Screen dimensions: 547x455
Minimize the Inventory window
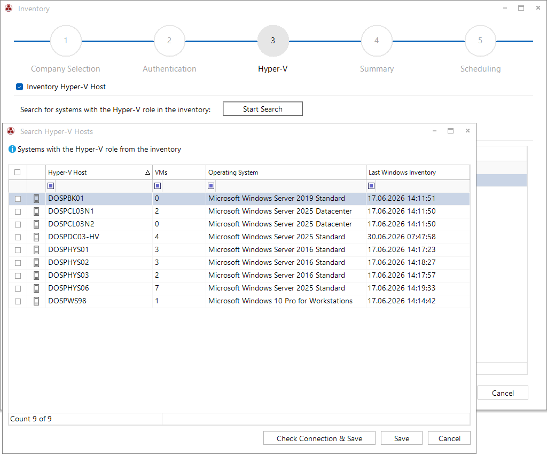pyautogui.click(x=505, y=9)
